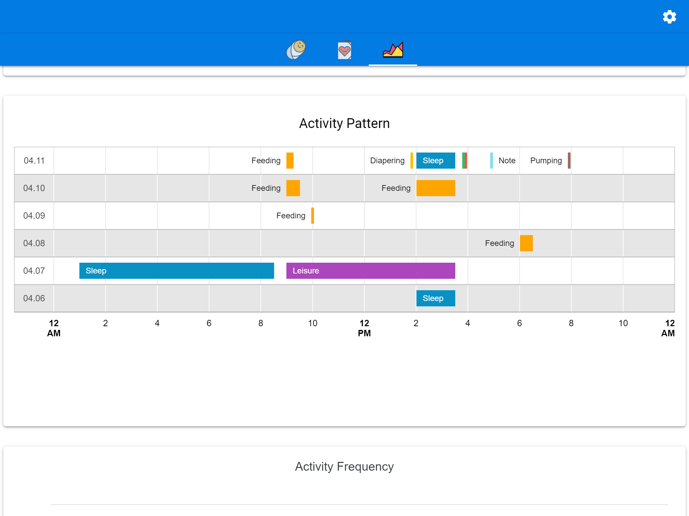This screenshot has width=689, height=516.
Task: Open the heart diary book tab
Action: pos(344,50)
